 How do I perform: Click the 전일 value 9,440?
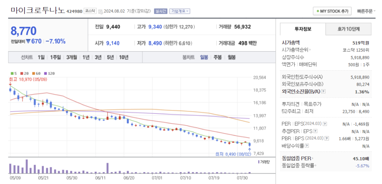point(113,27)
